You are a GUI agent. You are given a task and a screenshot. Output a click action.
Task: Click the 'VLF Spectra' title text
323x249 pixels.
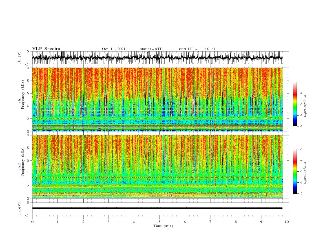46,49
